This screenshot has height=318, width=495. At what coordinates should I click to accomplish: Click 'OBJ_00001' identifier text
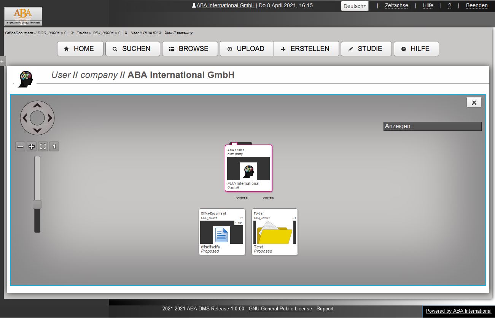tap(262, 218)
